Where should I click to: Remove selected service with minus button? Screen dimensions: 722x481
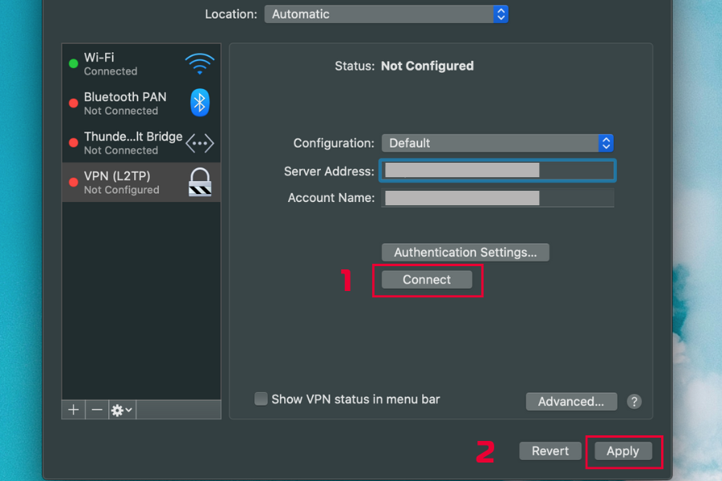click(97, 410)
